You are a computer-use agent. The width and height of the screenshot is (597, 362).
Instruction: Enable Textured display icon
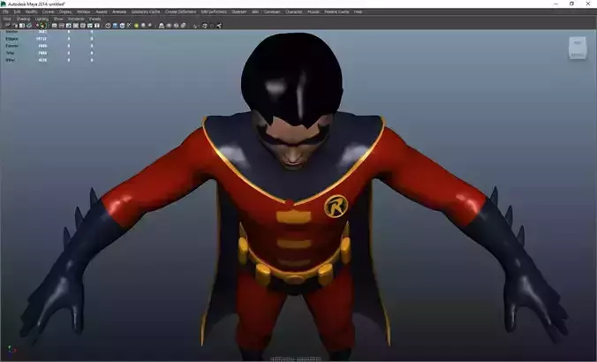coord(129,26)
